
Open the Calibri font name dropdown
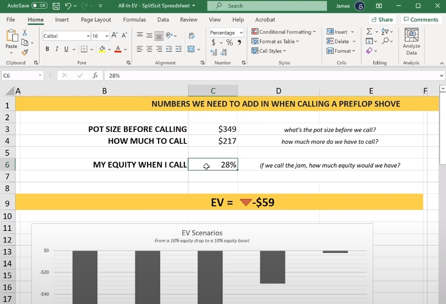(88, 36)
